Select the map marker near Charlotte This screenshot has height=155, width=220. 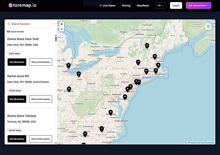pos(85,134)
